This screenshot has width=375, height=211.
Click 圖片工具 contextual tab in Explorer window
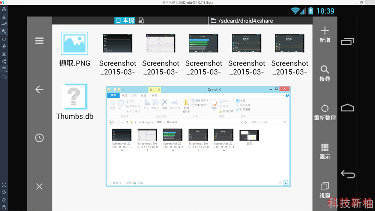(154, 90)
